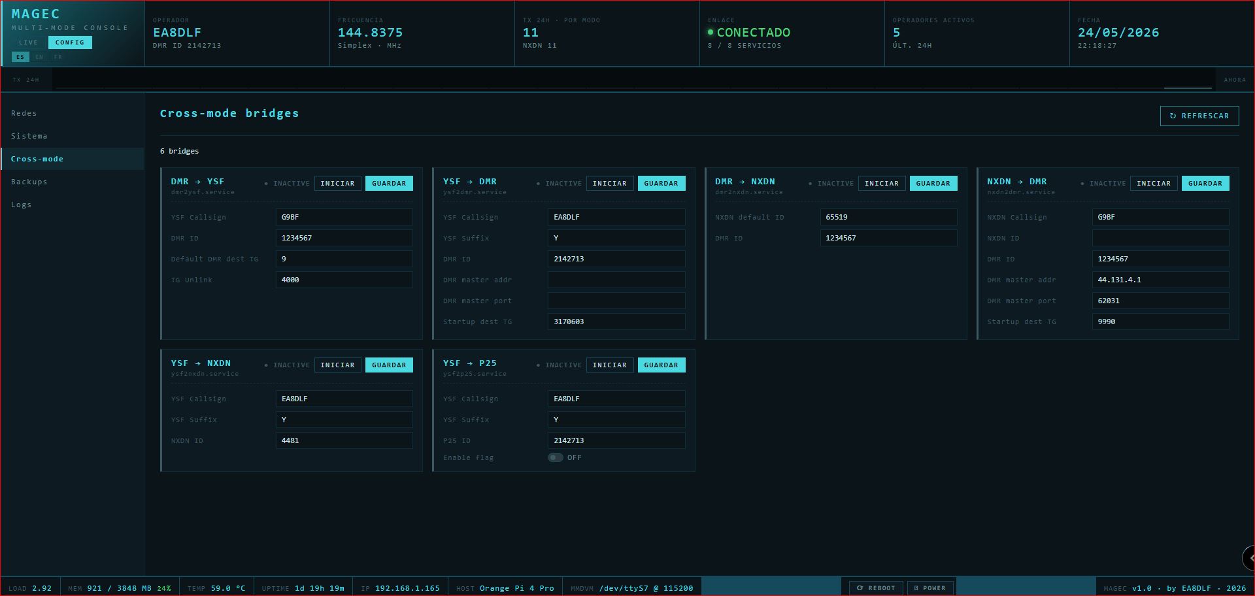Edit Default DMR dest TG field
Viewport: 1255px width, 596px height.
click(x=344, y=259)
